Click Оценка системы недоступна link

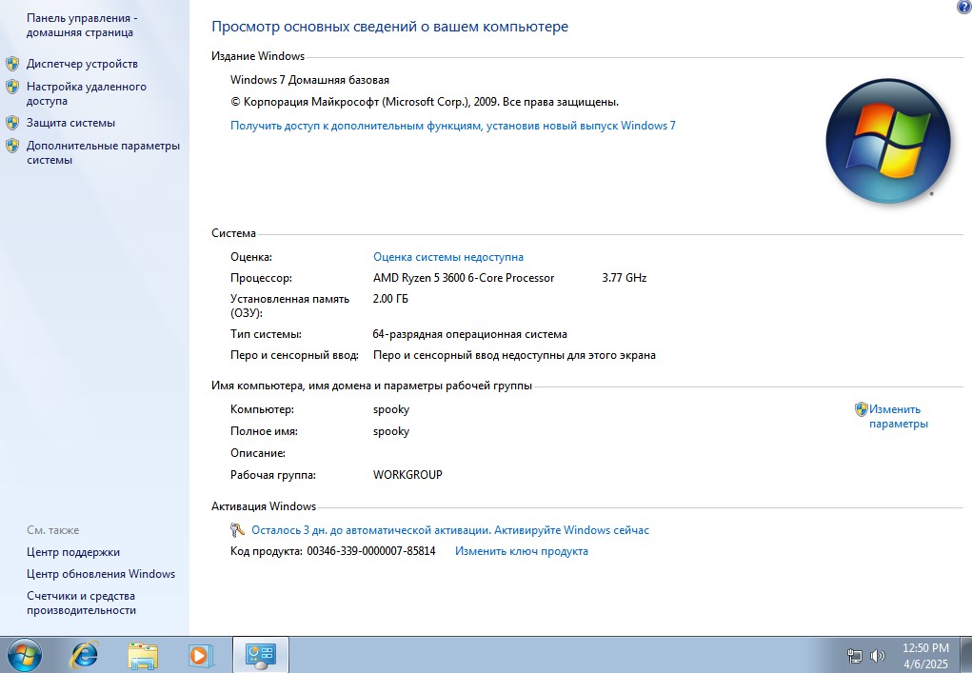[x=448, y=257]
